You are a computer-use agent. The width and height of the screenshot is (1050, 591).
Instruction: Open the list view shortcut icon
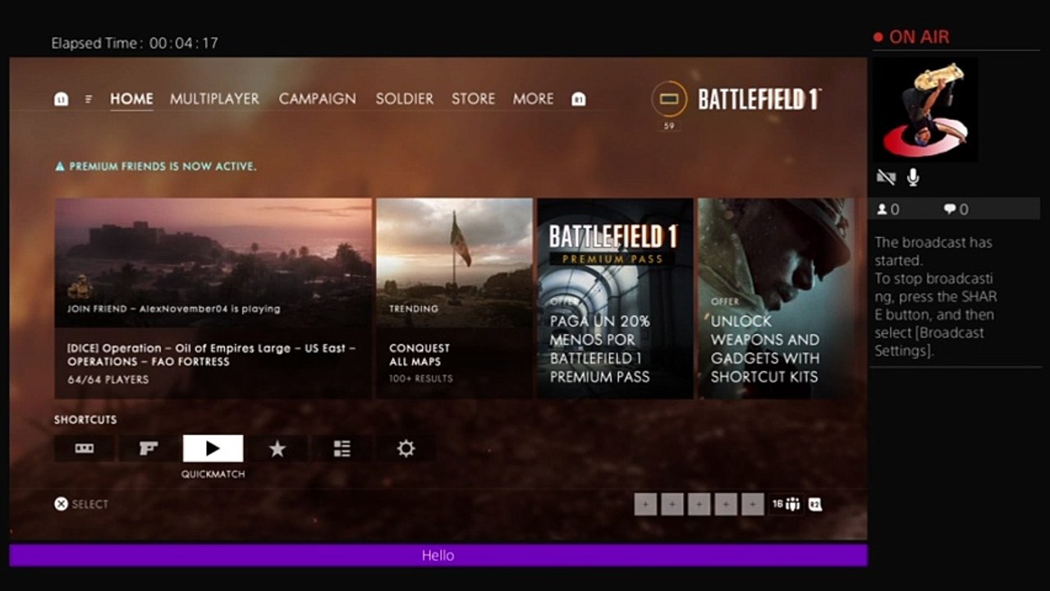click(x=342, y=448)
